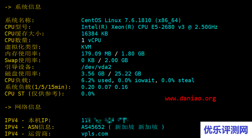This screenshot has width=252, height=138.
Task: Click the 优乐评测网 logo badge
Action: pos(226,130)
